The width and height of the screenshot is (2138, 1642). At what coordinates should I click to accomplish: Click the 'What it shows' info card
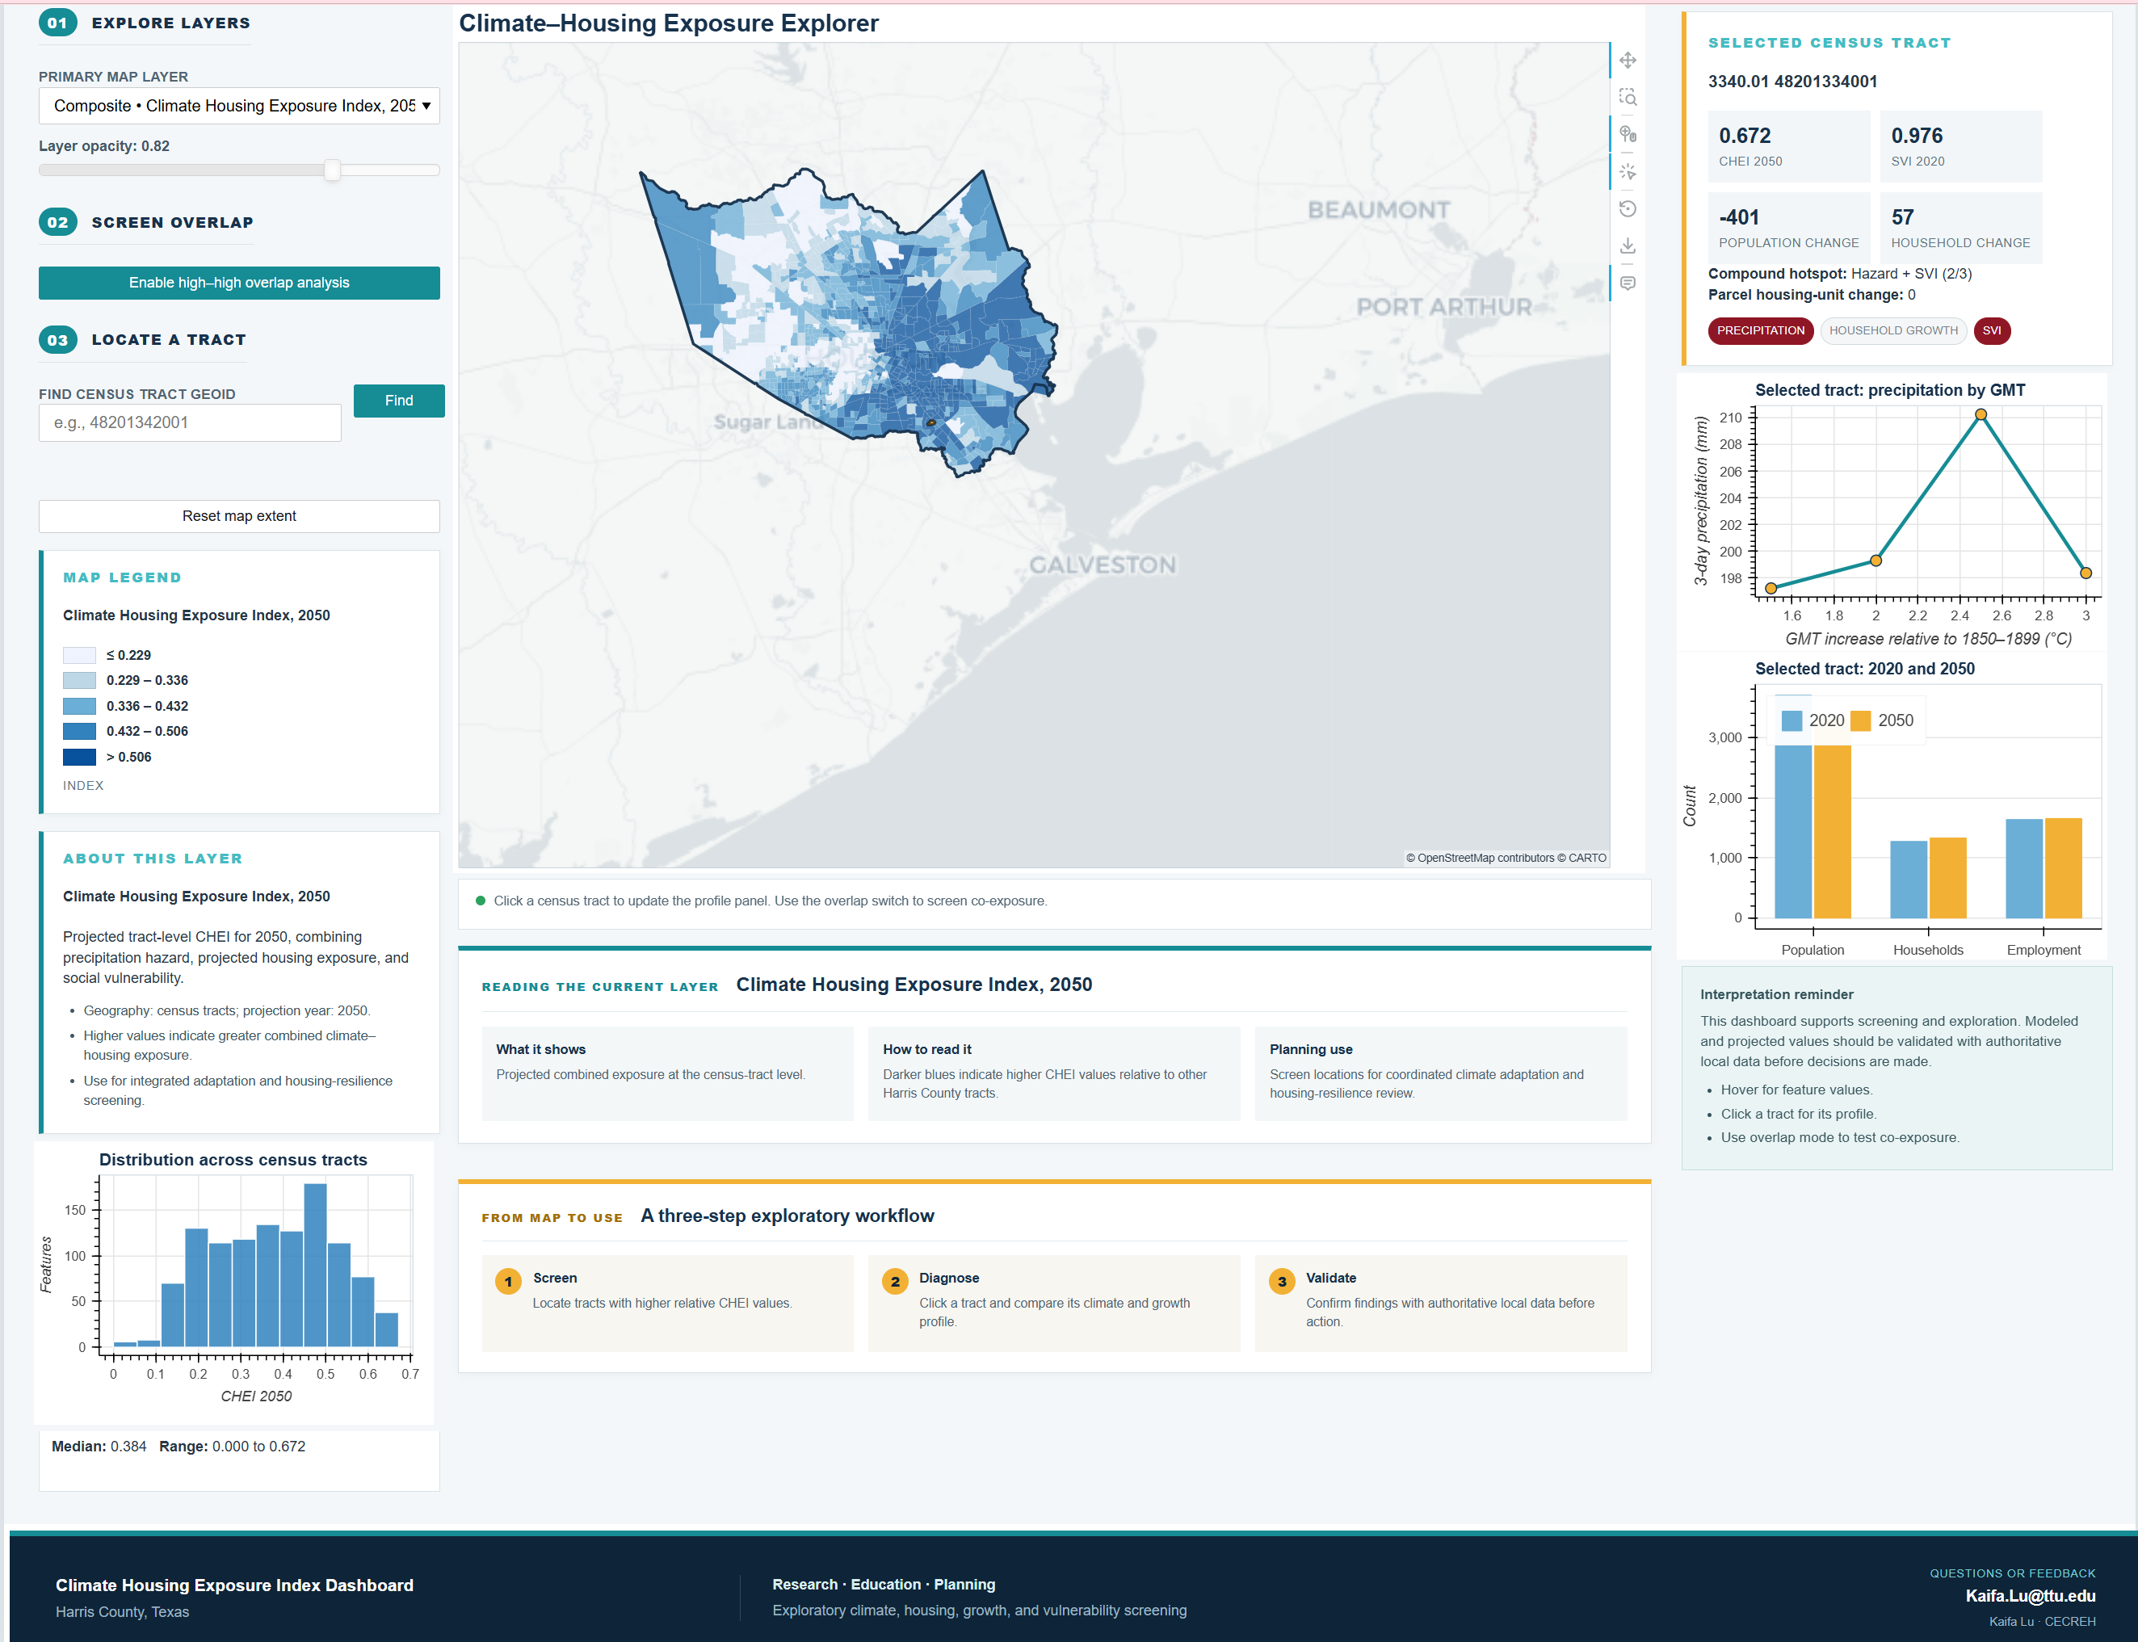pyautogui.click(x=667, y=1073)
